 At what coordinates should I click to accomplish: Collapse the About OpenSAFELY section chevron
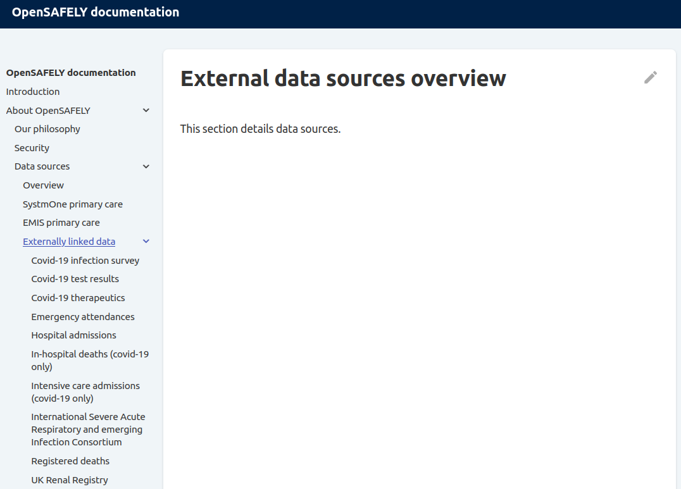click(x=146, y=110)
